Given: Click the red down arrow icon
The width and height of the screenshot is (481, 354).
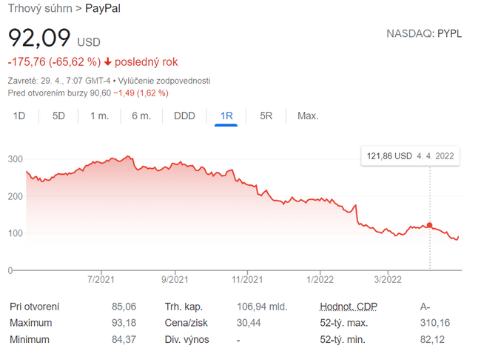Looking at the screenshot, I should [x=108, y=62].
